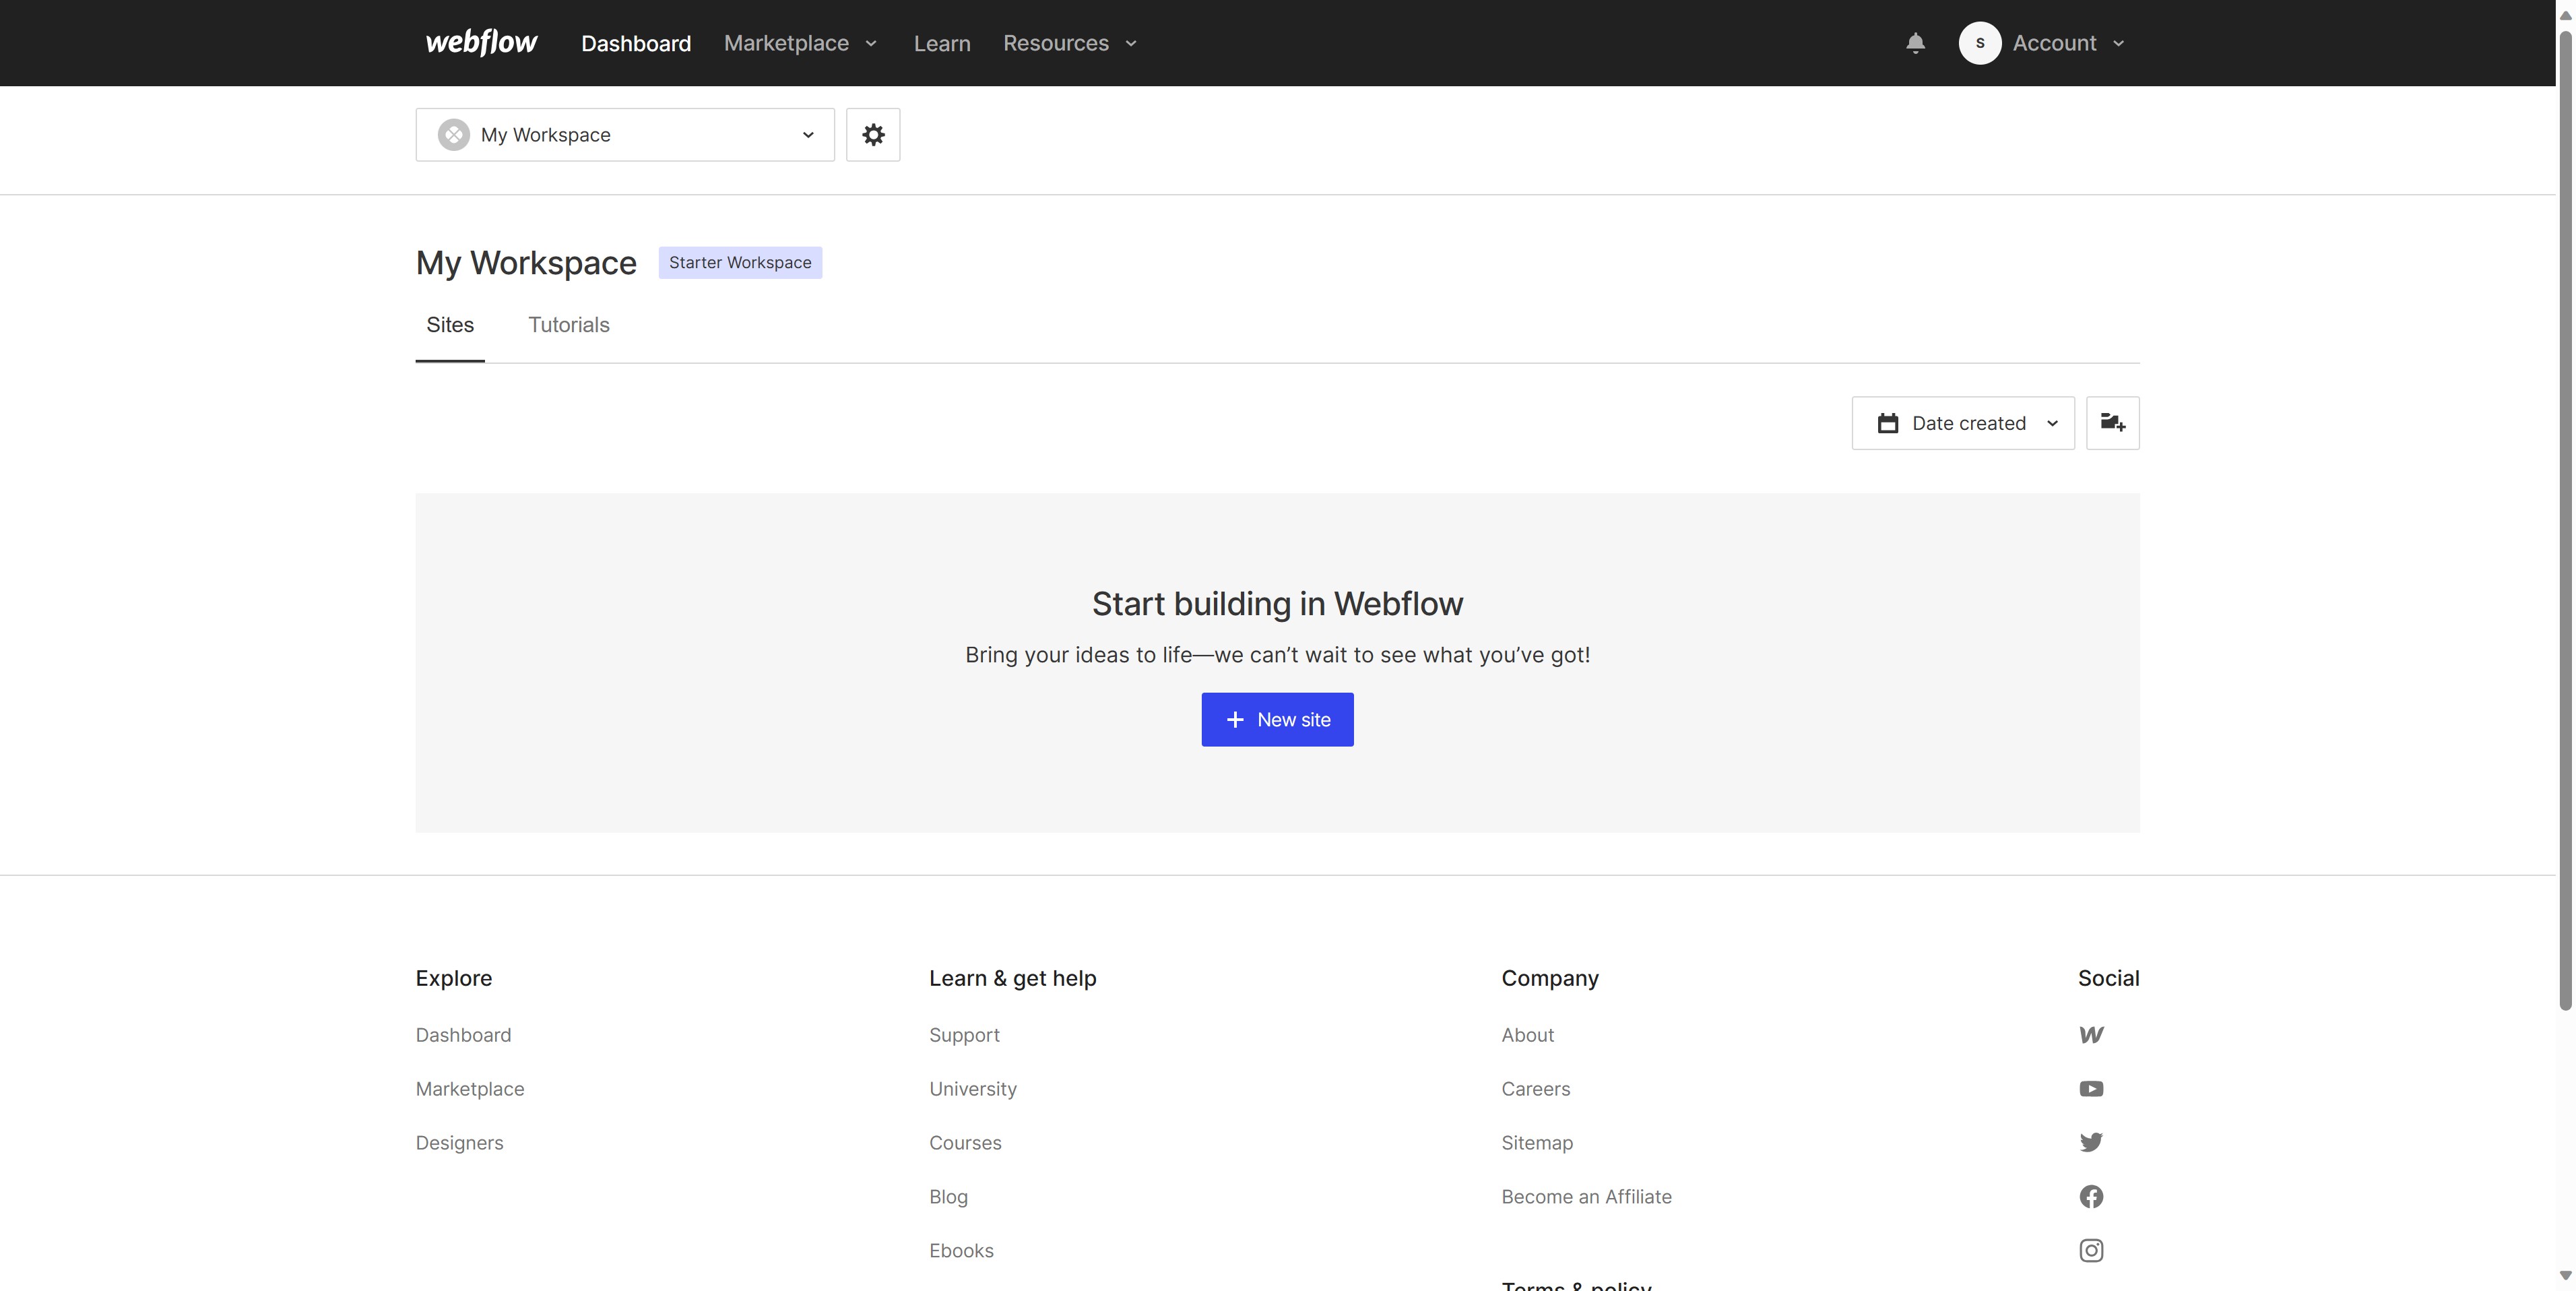Open the Date created sort dropdown
Screen dimensions: 2576x1291
1962,423
